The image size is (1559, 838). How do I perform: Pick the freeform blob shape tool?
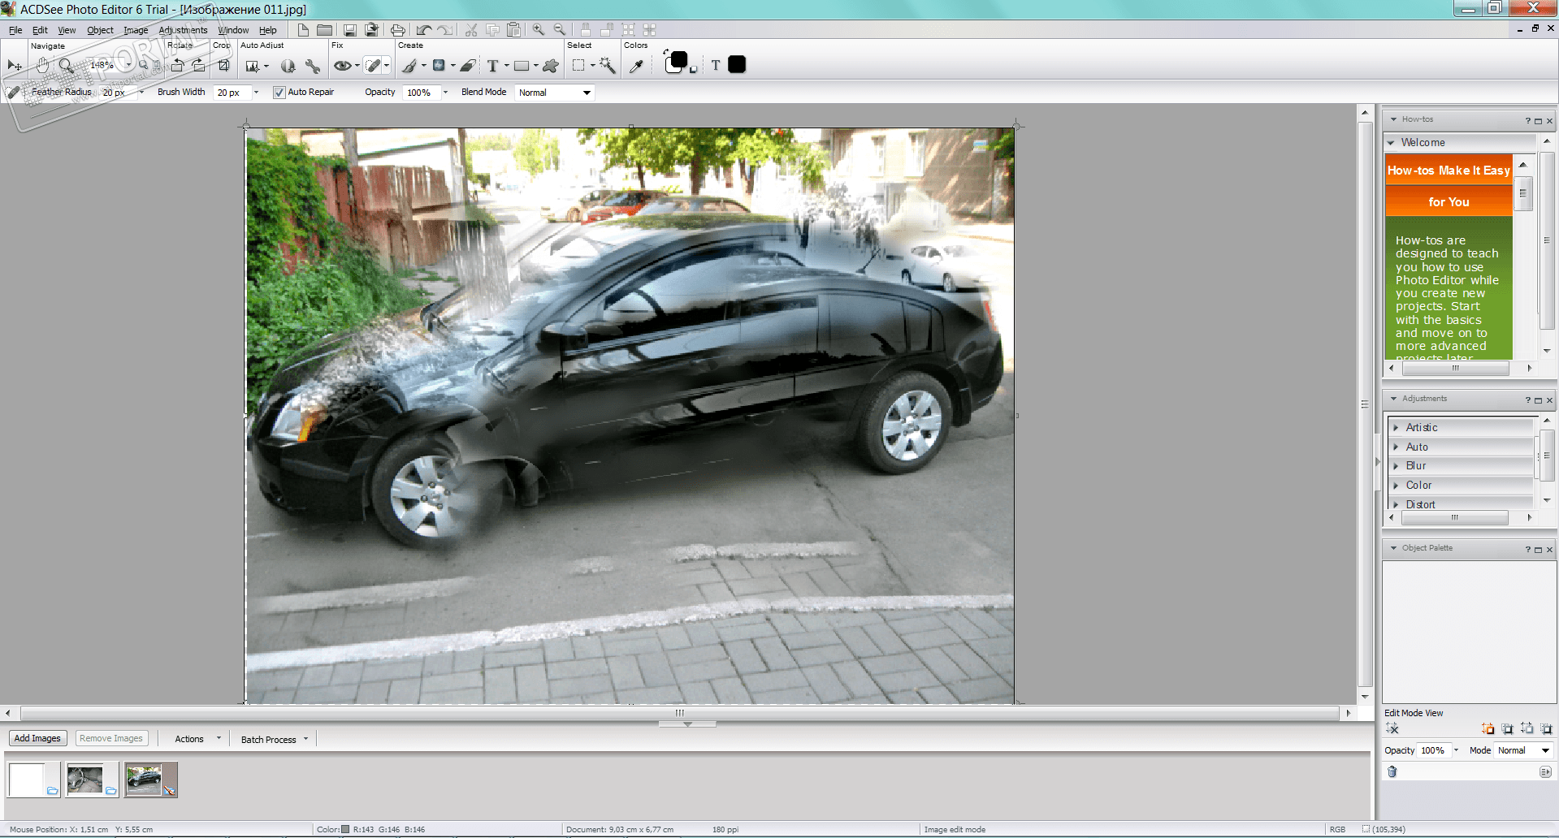(x=551, y=66)
